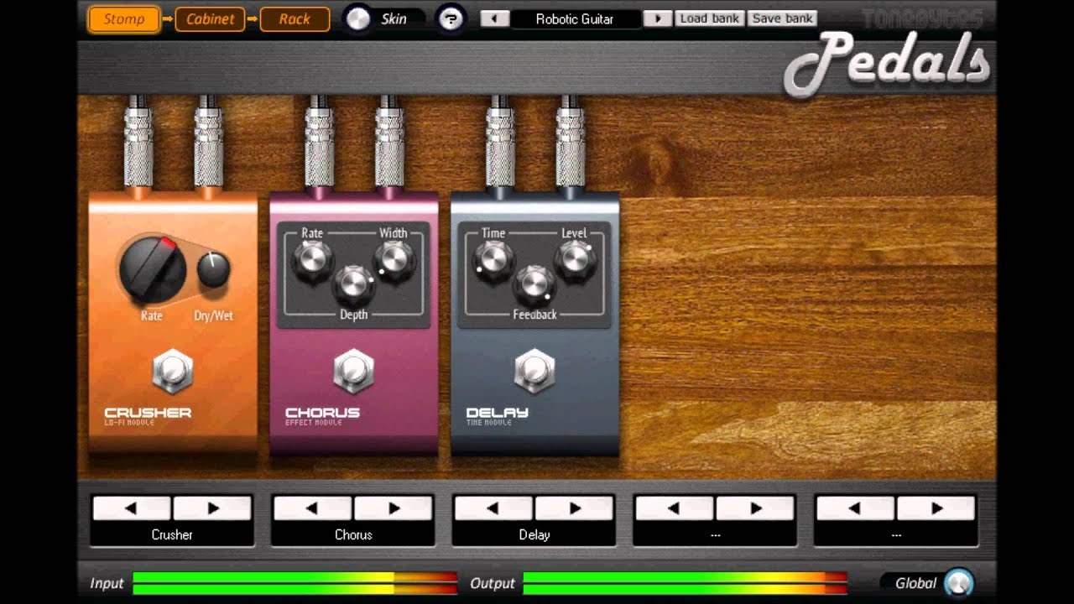Click the DELAY pedal name text

(x=498, y=413)
